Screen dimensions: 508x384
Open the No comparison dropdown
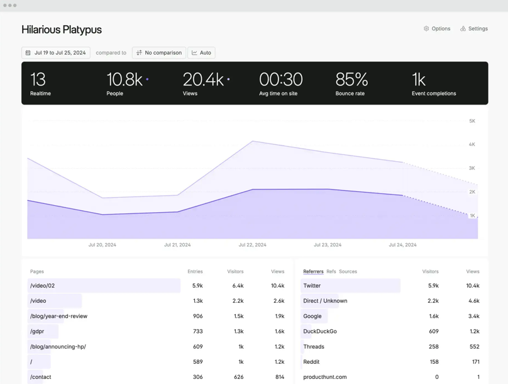(x=158, y=53)
